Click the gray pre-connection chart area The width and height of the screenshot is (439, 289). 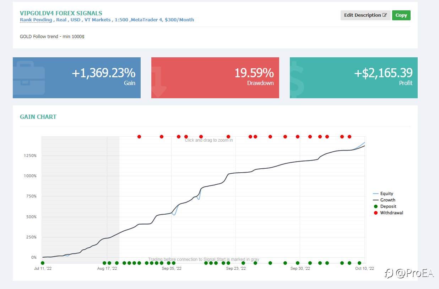click(x=81, y=199)
